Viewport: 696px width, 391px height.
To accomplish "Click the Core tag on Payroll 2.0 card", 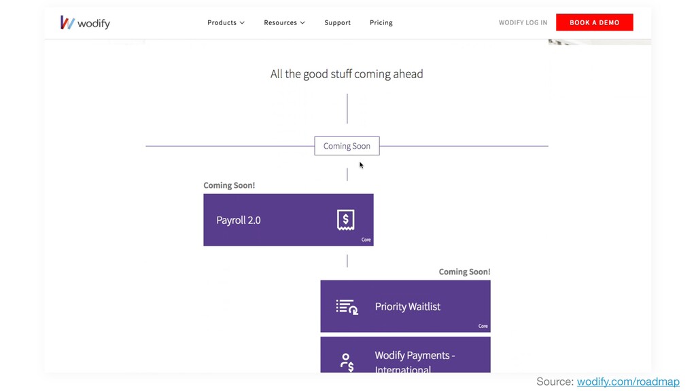I will tap(366, 240).
